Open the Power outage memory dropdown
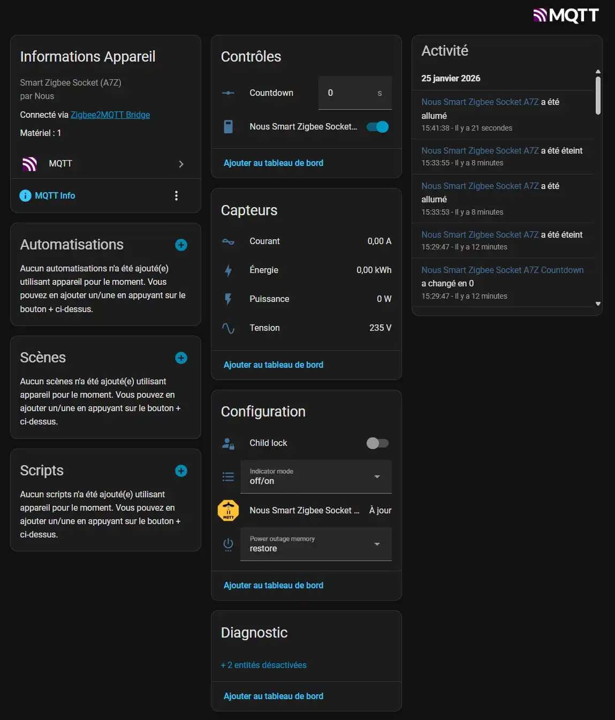The image size is (615, 720). pos(316,544)
